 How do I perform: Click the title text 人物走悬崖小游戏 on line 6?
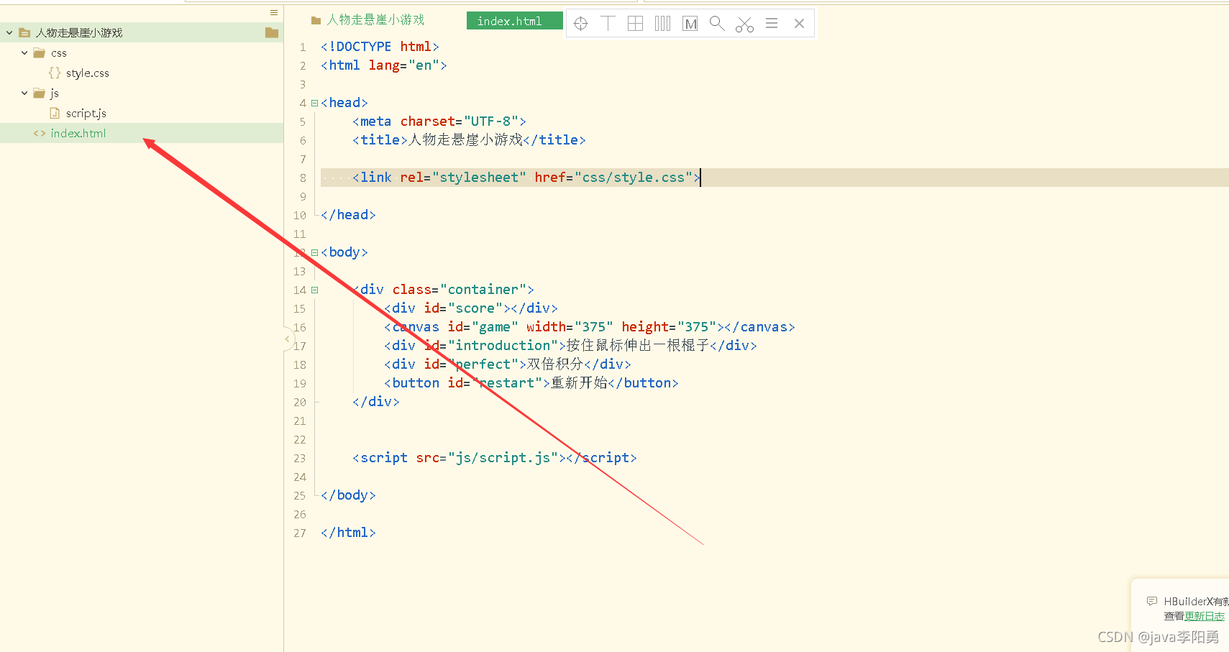465,140
